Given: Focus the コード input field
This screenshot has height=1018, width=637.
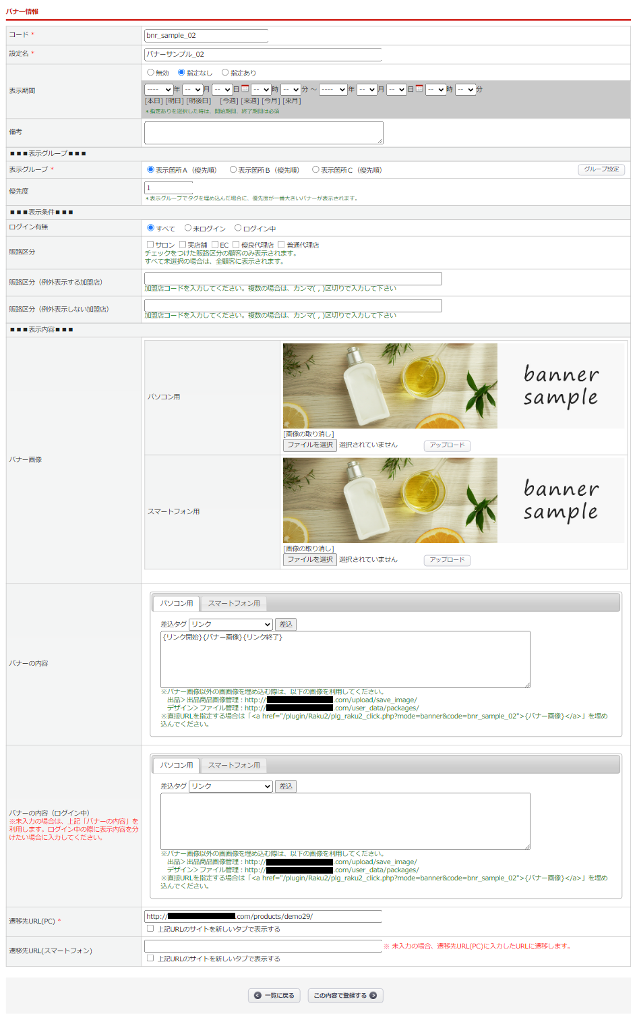Looking at the screenshot, I should tap(206, 35).
